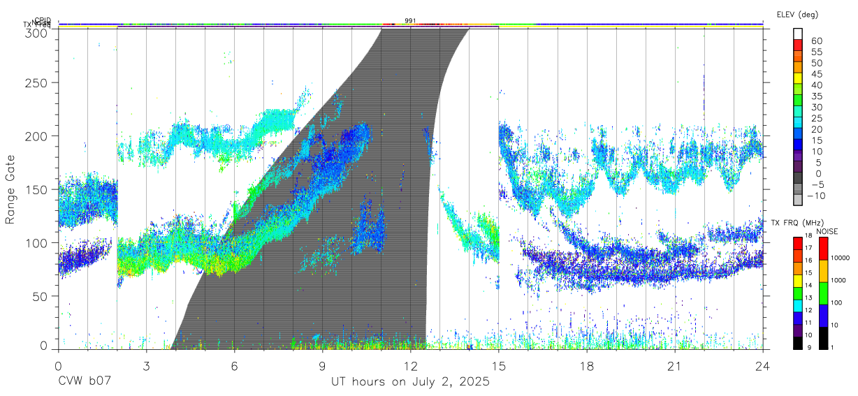Click elevation legend value '45'
Viewport: 858px width, 396px height.
click(817, 74)
